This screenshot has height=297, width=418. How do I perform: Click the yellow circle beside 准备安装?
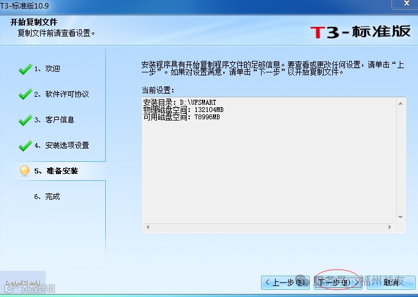coord(24,170)
